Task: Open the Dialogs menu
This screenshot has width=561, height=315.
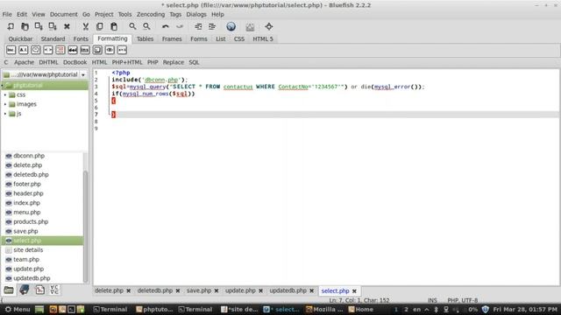Action: pyautogui.click(x=196, y=15)
